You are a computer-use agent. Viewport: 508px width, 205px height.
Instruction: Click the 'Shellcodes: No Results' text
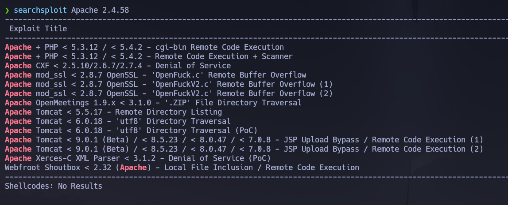[x=54, y=186]
